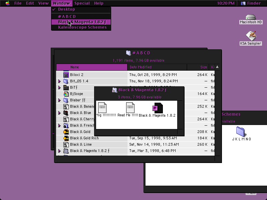Choose # A B C D in Window menu
This screenshot has height=200, width=267.
click(x=81, y=16)
